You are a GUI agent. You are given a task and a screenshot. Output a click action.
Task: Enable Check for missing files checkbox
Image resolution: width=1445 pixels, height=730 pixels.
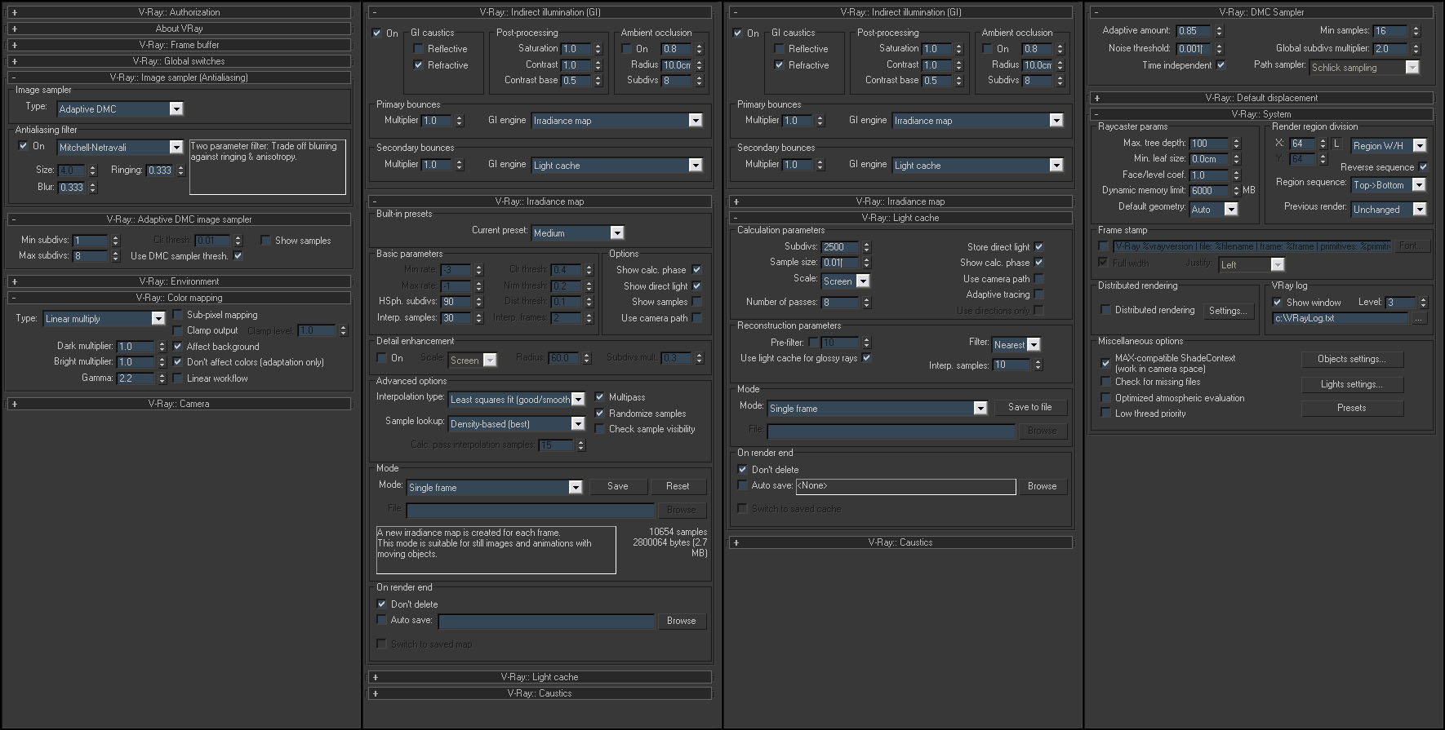click(x=1105, y=382)
